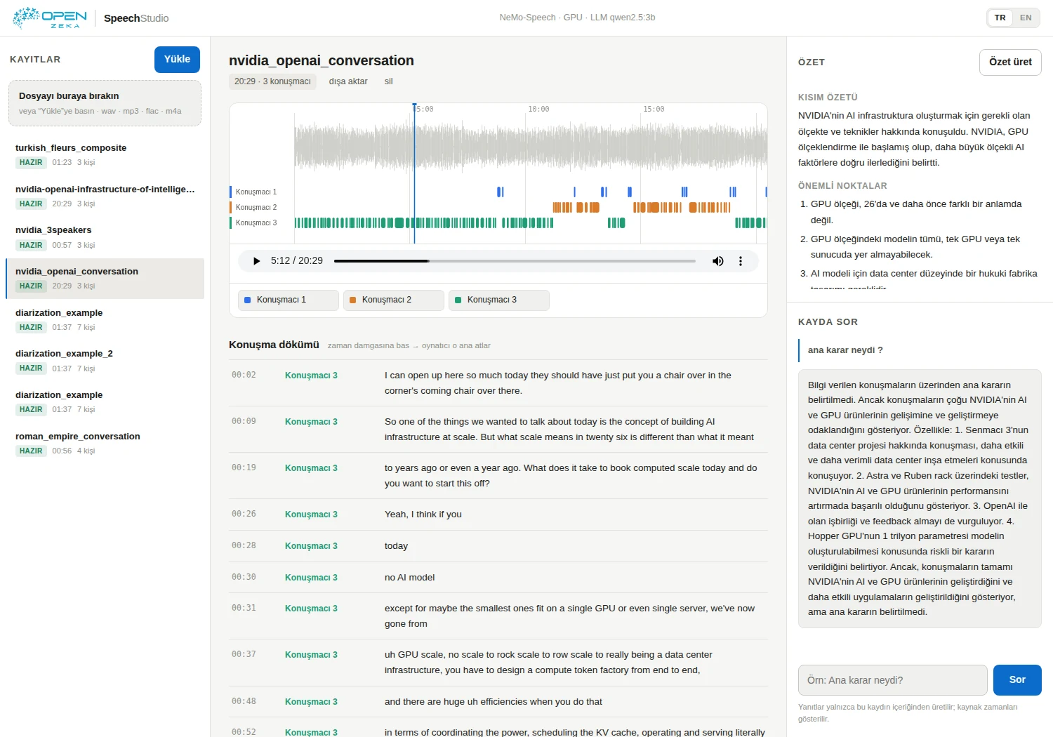Jump to the 00:26 transcript timestamp
This screenshot has height=737, width=1053.
(244, 514)
